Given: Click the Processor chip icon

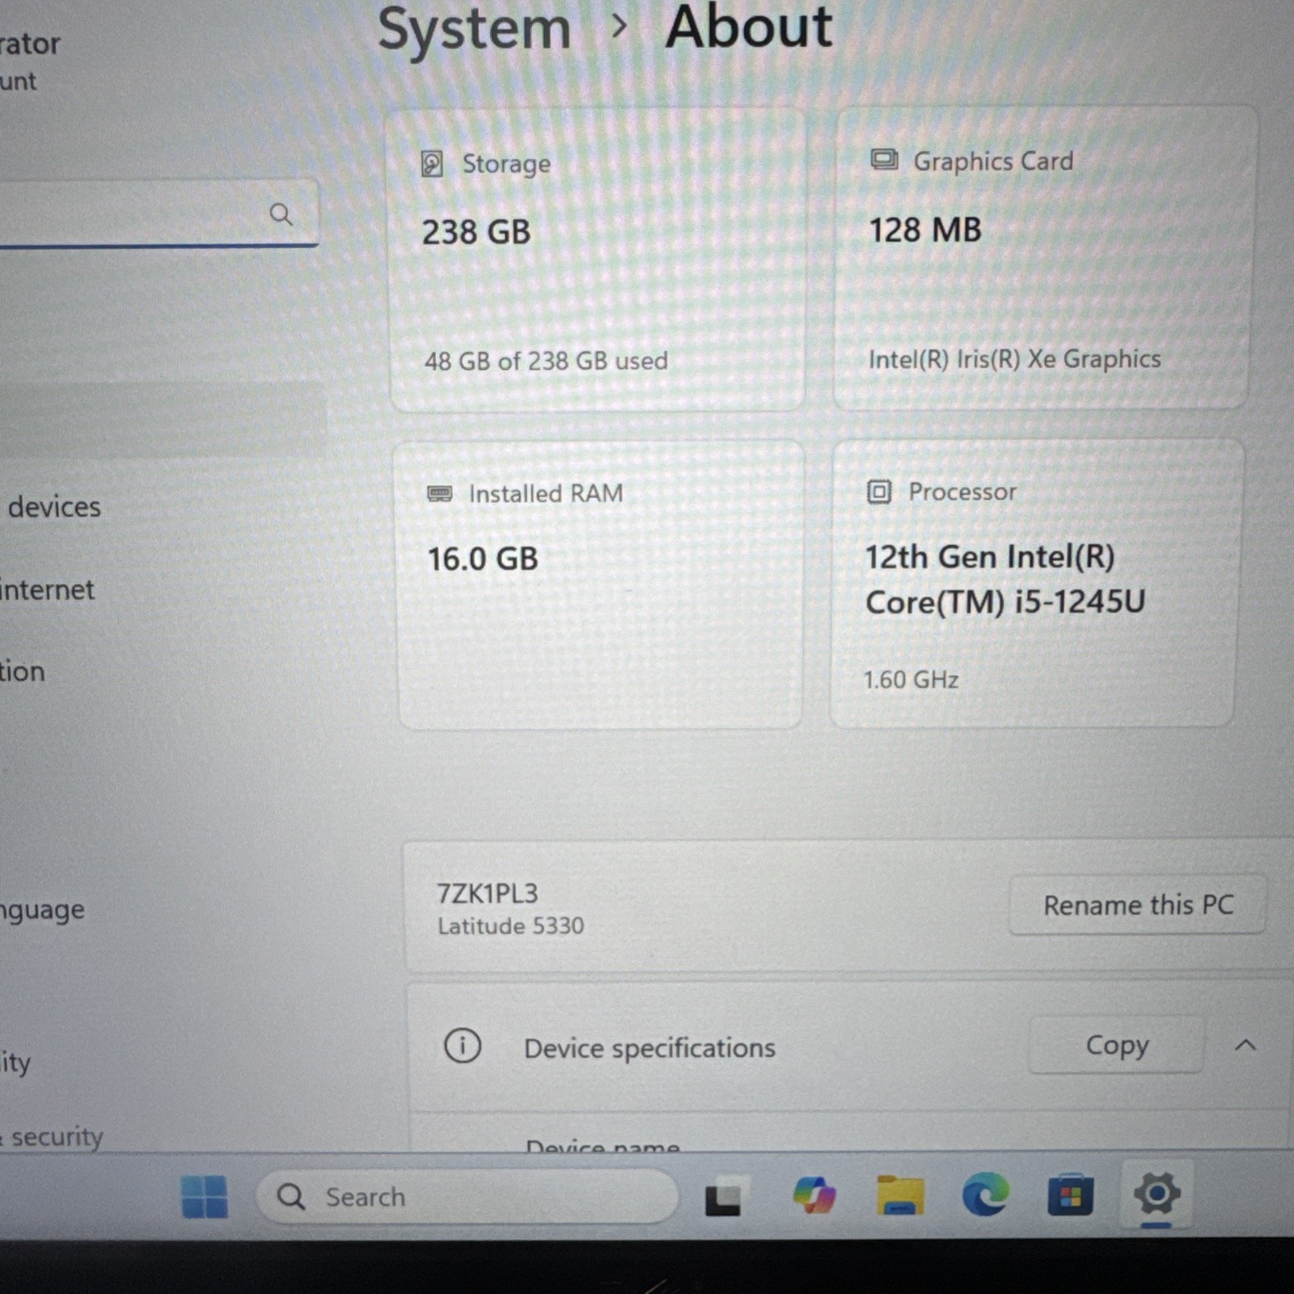Looking at the screenshot, I should 878,492.
